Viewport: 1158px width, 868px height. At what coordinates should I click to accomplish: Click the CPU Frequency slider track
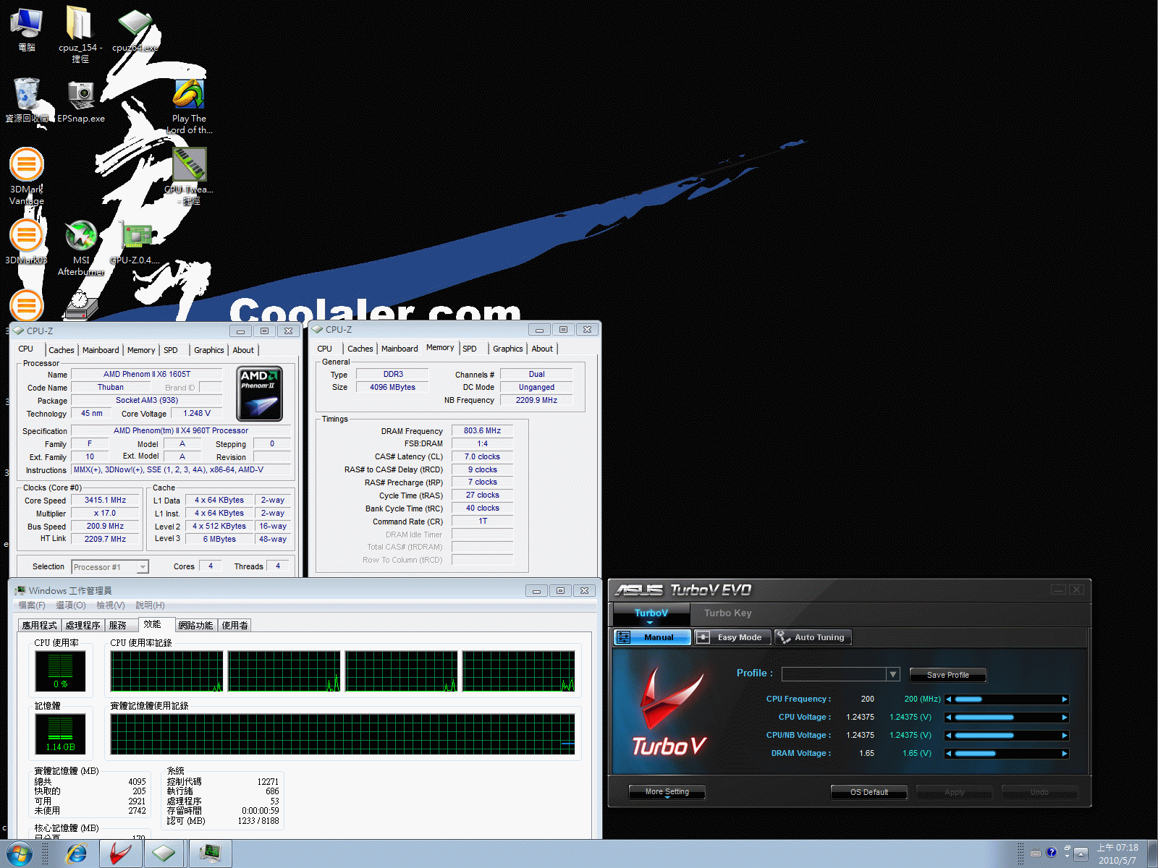click(1007, 699)
